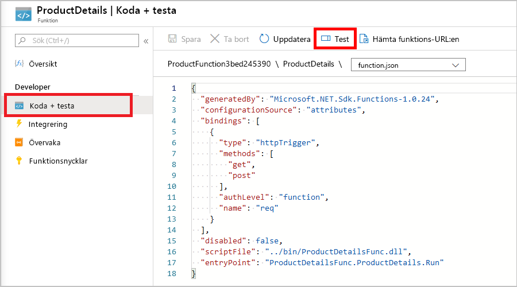
Task: Click the Uppdatera refresh icon
Action: [x=264, y=39]
